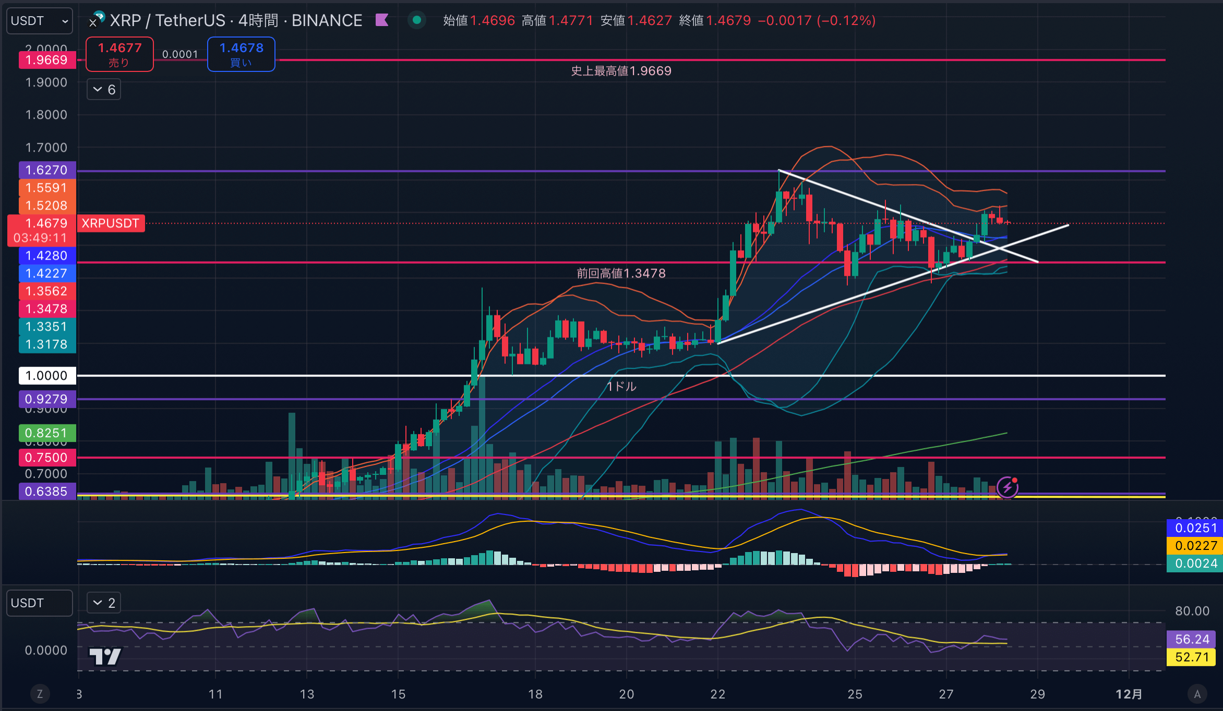Screen dimensions: 1223x711
Task: Click the MACD histogram 0.0024 label
Action: click(x=1195, y=563)
